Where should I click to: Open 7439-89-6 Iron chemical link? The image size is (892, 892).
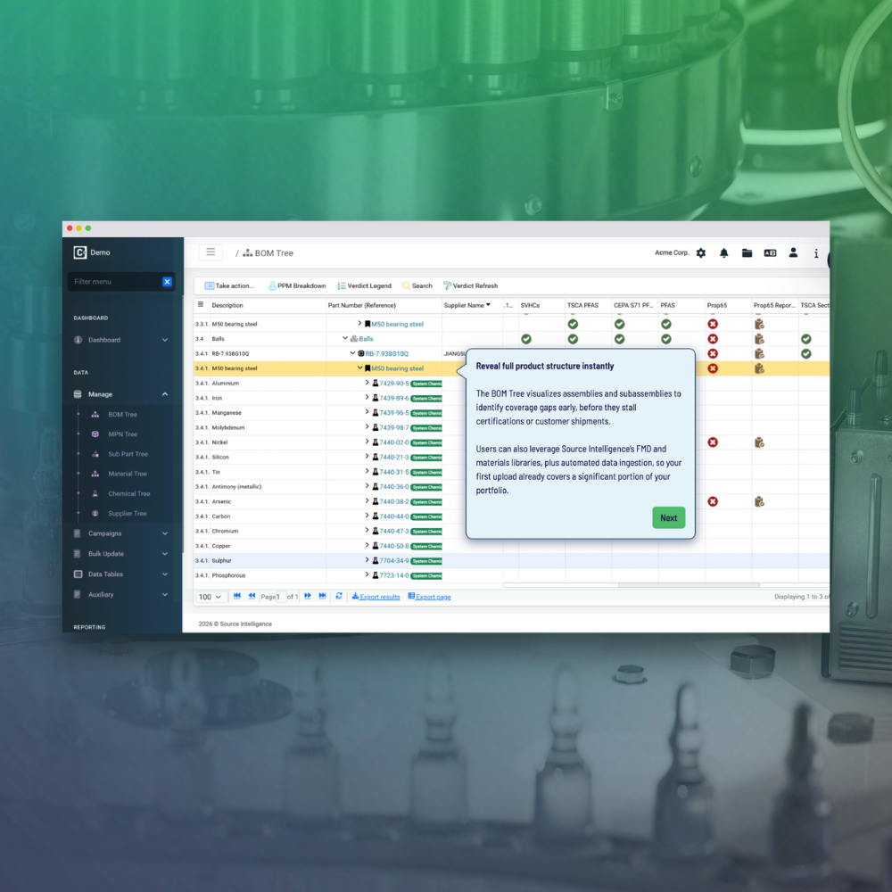[x=393, y=398]
